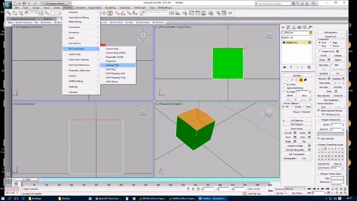
Task: Enable Ignore Backfacing checkbox
Action: point(284,88)
